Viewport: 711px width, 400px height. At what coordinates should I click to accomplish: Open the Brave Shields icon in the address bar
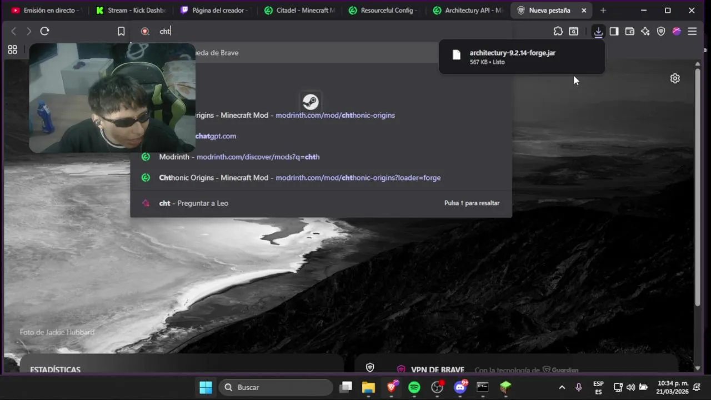pos(145,32)
